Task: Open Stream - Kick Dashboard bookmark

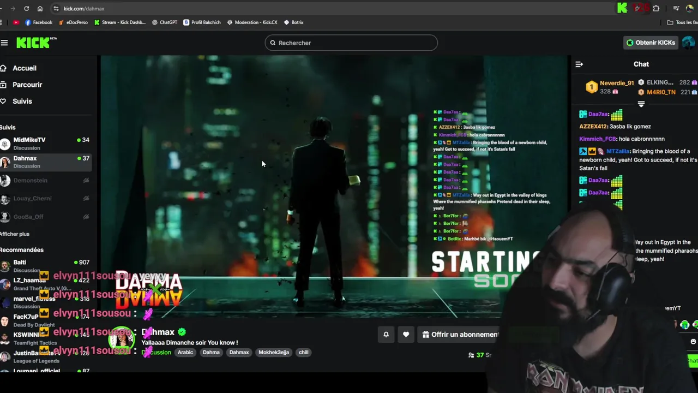Action: point(120,22)
